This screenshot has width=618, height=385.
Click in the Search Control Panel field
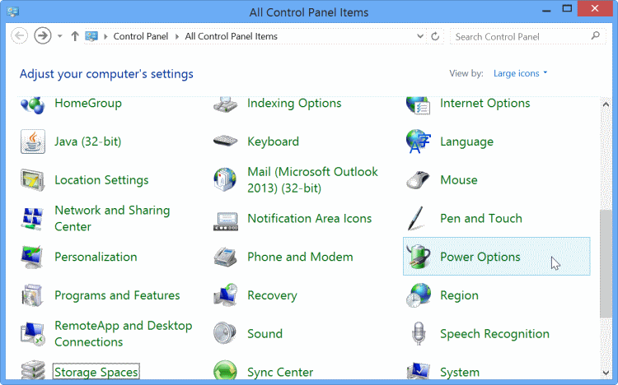coord(519,36)
